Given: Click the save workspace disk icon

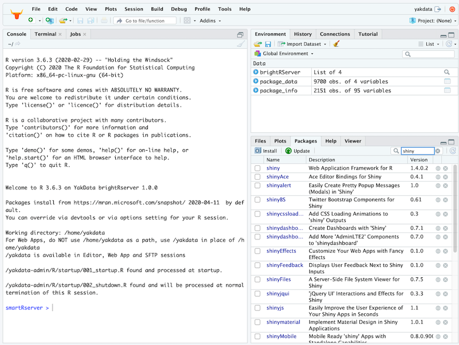Looking at the screenshot, I should pos(268,44).
